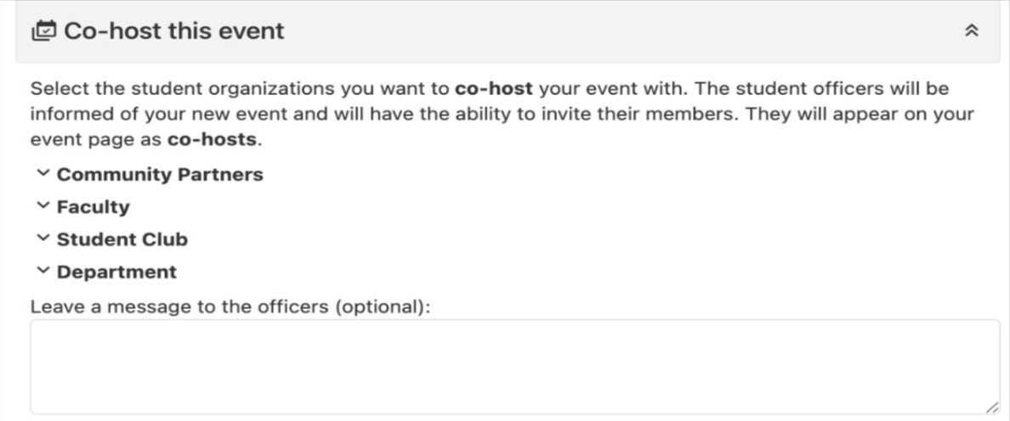This screenshot has height=421, width=1010.
Task: Select the Department category label
Action: pyautogui.click(x=116, y=272)
